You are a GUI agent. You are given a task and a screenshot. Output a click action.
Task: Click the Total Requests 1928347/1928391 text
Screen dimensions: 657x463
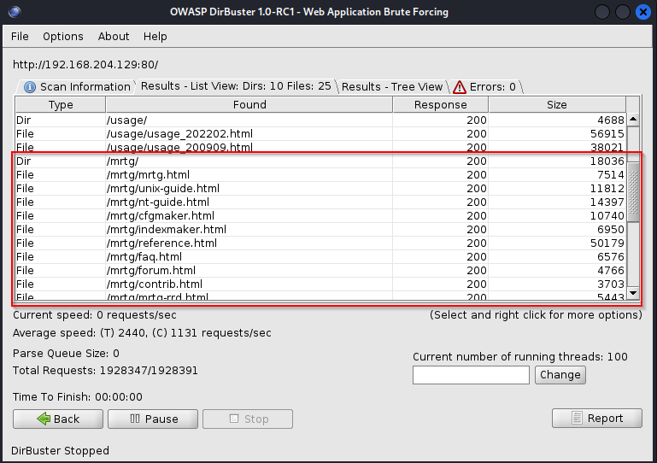105,371
